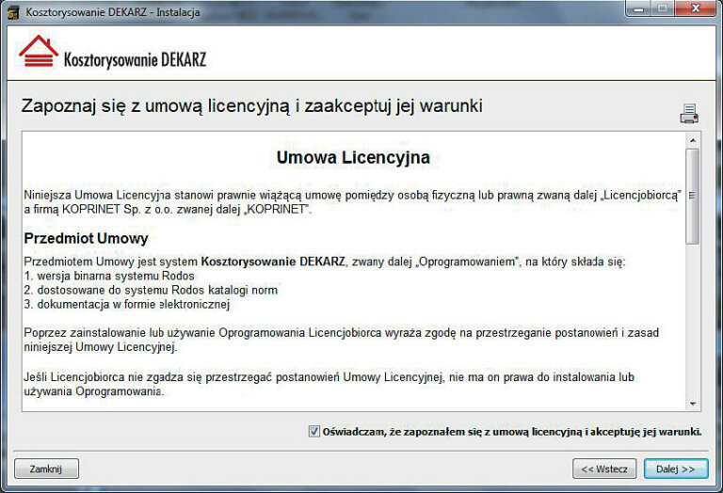Click list item '1. wersja binarna systemu Rodos'
The height and width of the screenshot is (493, 723).
(x=109, y=276)
